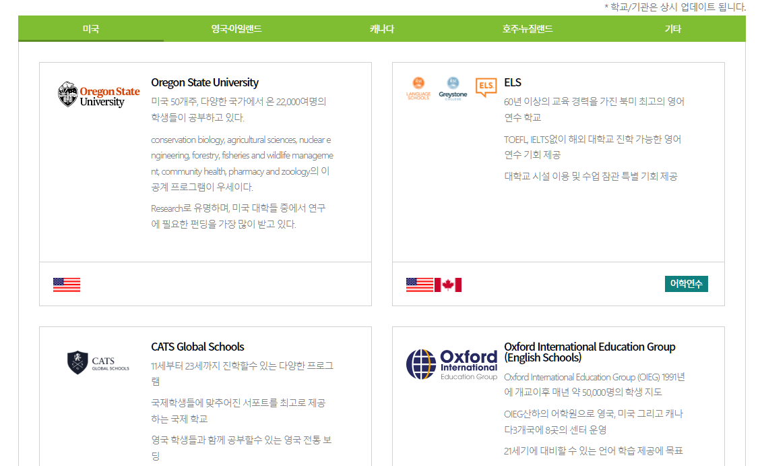Select the 기타 tab

point(673,29)
